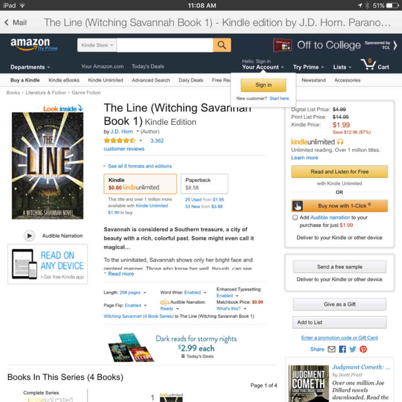Share the book on Facebook

(342, 349)
